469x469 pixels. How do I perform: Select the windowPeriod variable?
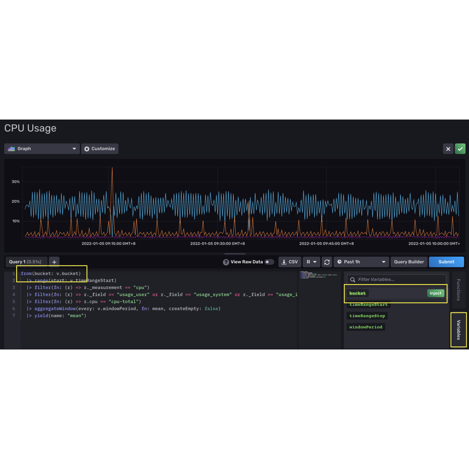coord(366,327)
